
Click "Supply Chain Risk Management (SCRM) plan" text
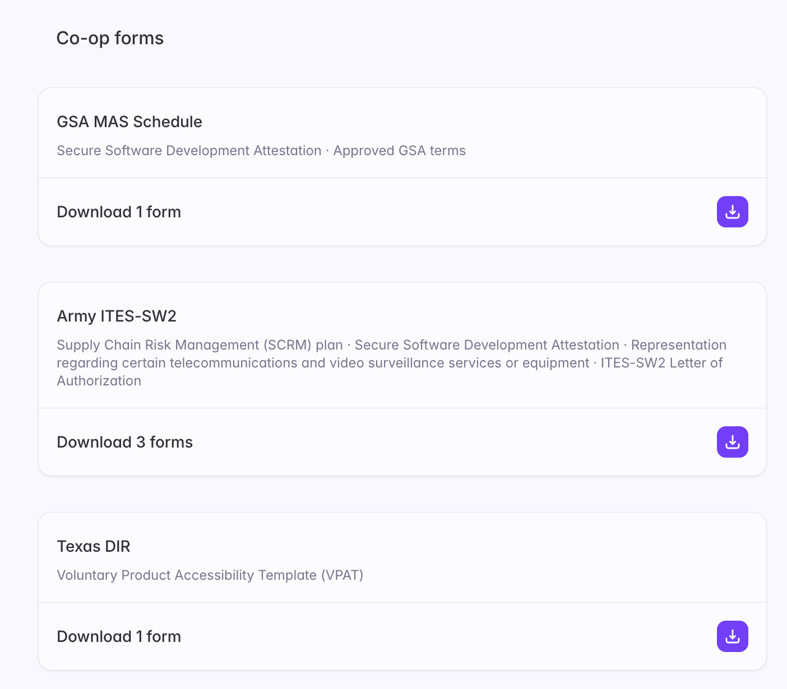pos(200,345)
